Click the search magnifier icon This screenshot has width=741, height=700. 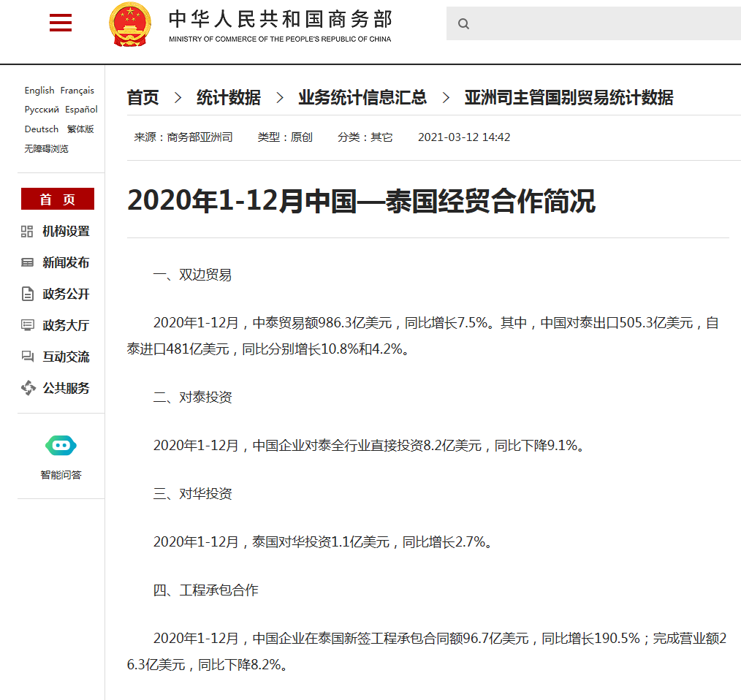pyautogui.click(x=463, y=23)
